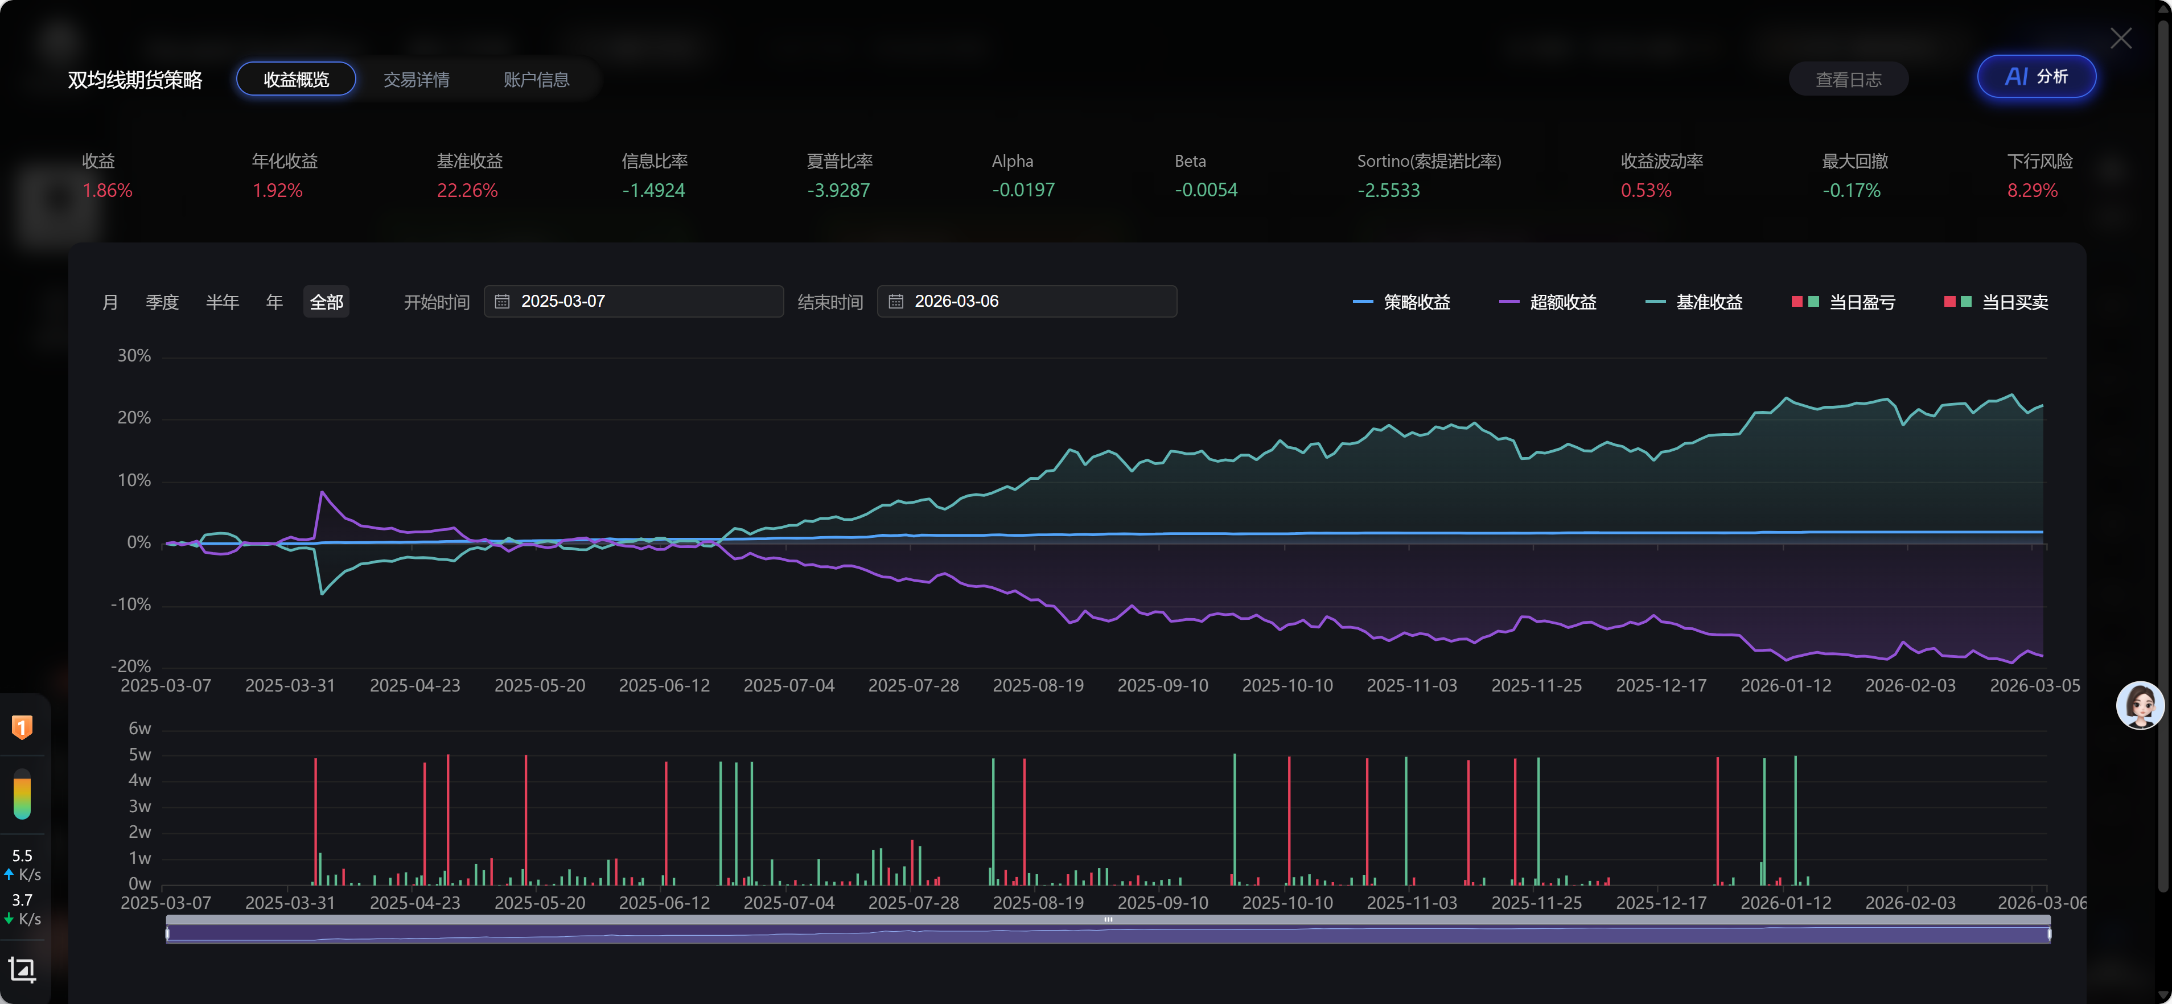This screenshot has height=1004, width=2172.
Task: Click the Alpha value -0.0197
Action: (x=1023, y=191)
